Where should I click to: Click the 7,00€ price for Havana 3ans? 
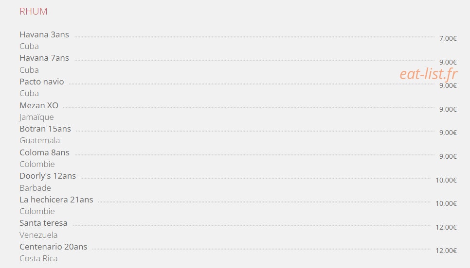point(448,38)
